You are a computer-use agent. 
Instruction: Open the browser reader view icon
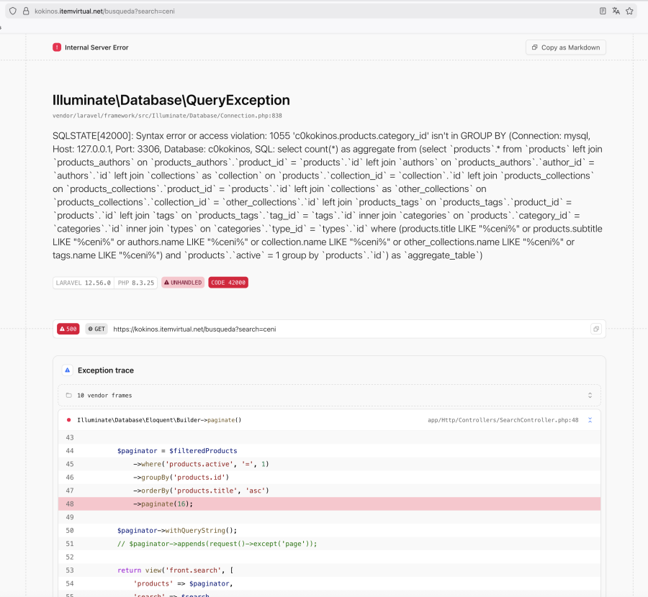click(603, 12)
